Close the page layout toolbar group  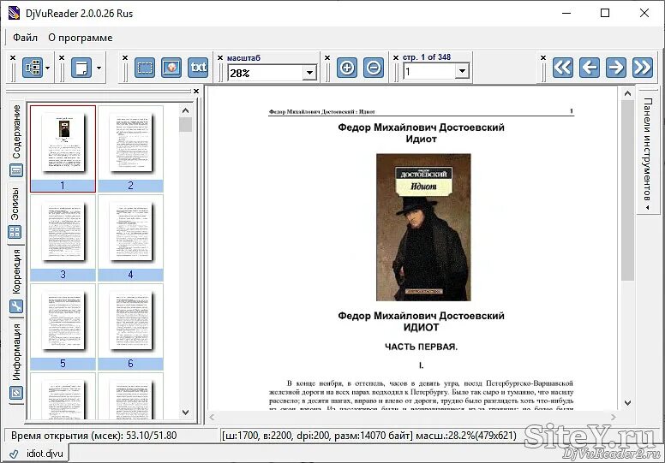coord(62,57)
